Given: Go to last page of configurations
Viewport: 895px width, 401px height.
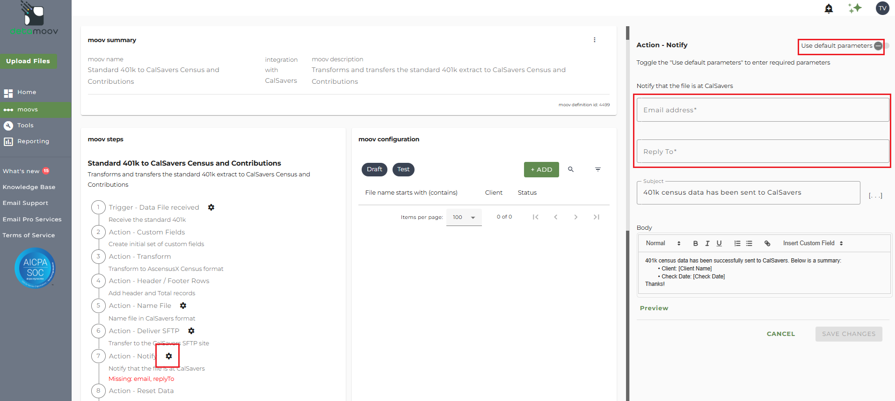Looking at the screenshot, I should (x=596, y=217).
